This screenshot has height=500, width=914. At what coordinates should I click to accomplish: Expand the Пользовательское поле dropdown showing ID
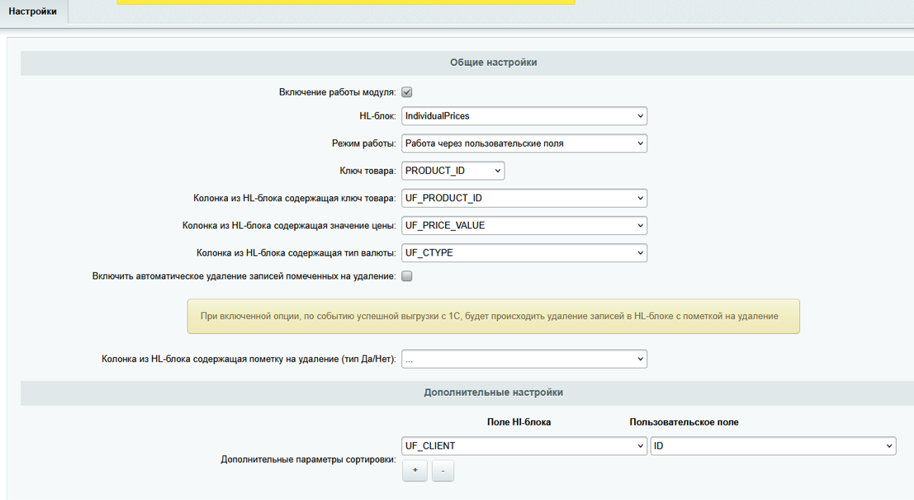point(773,446)
